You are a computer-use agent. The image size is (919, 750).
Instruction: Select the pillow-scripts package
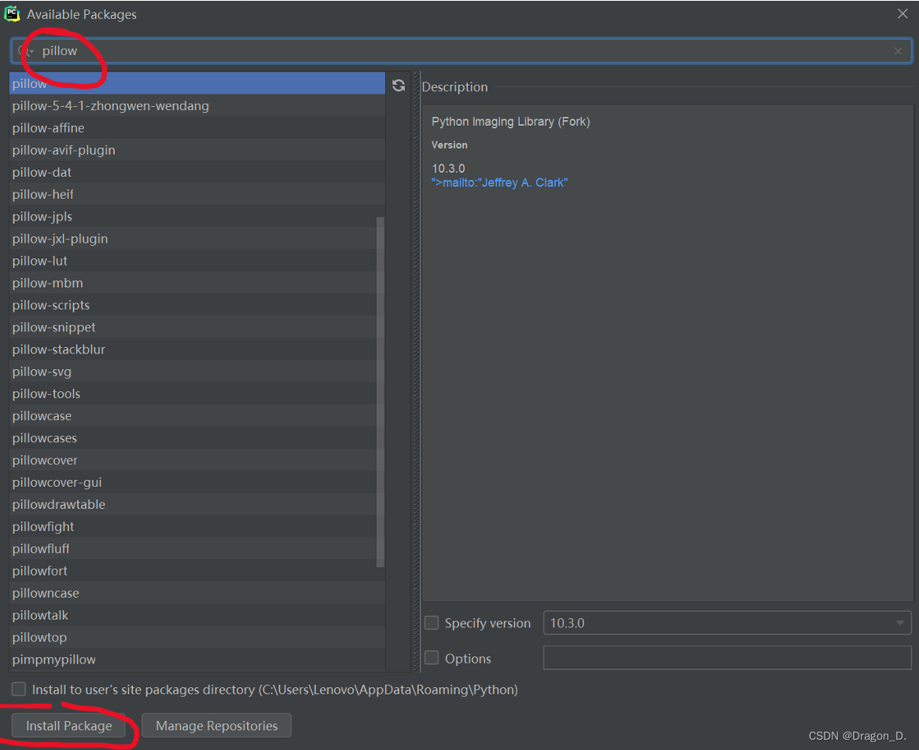click(197, 305)
